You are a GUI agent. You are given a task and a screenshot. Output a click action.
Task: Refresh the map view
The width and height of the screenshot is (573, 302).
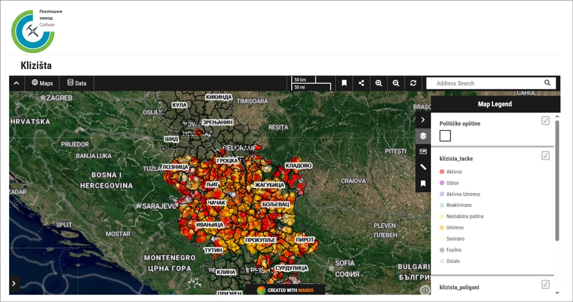coord(413,83)
